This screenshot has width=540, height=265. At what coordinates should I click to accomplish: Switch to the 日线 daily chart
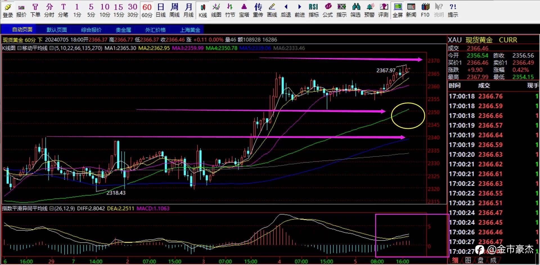161,10
